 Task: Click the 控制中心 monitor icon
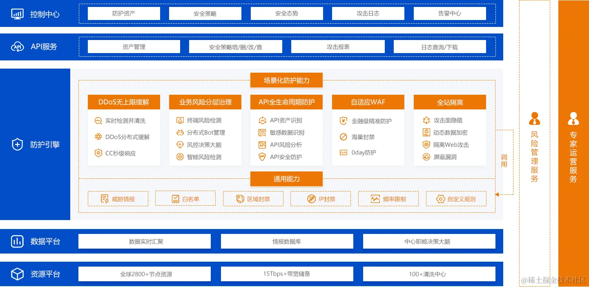tap(17, 13)
